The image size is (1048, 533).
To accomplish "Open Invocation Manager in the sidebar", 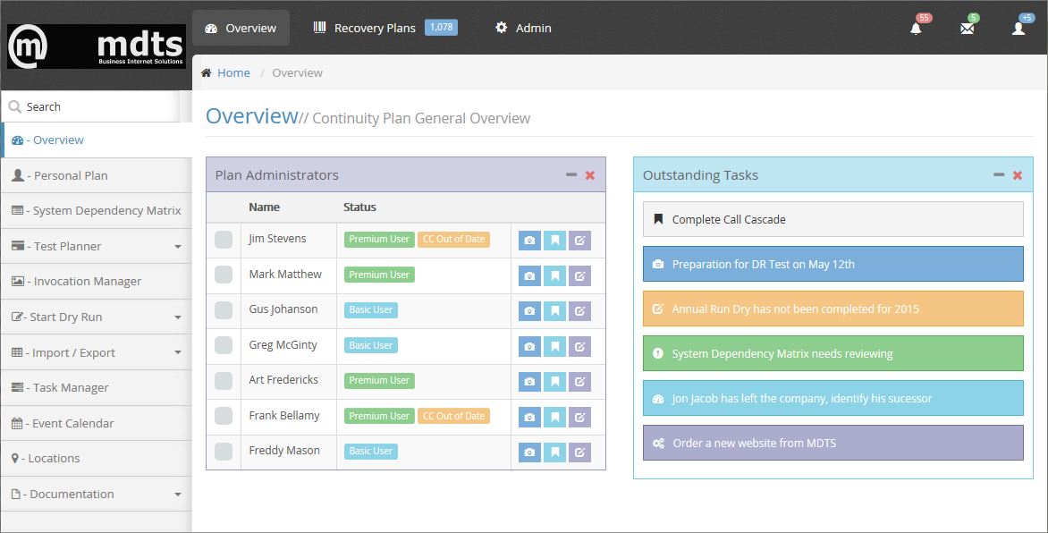I will pos(97,282).
